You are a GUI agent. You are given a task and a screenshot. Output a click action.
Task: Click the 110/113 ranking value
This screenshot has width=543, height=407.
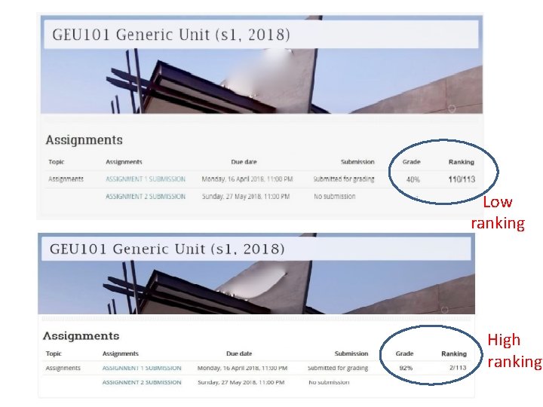(x=462, y=179)
